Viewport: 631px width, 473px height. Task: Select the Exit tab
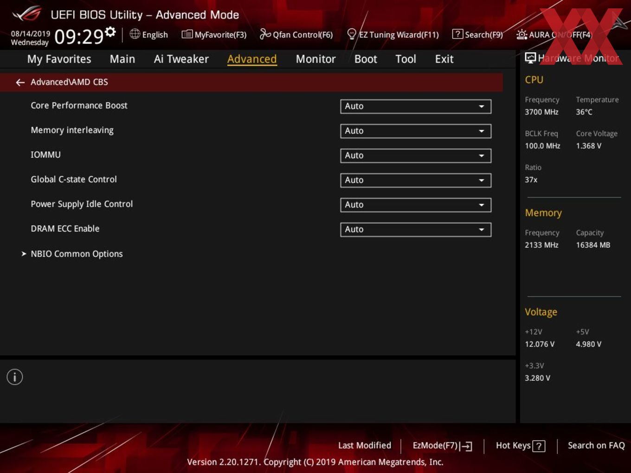(x=444, y=59)
